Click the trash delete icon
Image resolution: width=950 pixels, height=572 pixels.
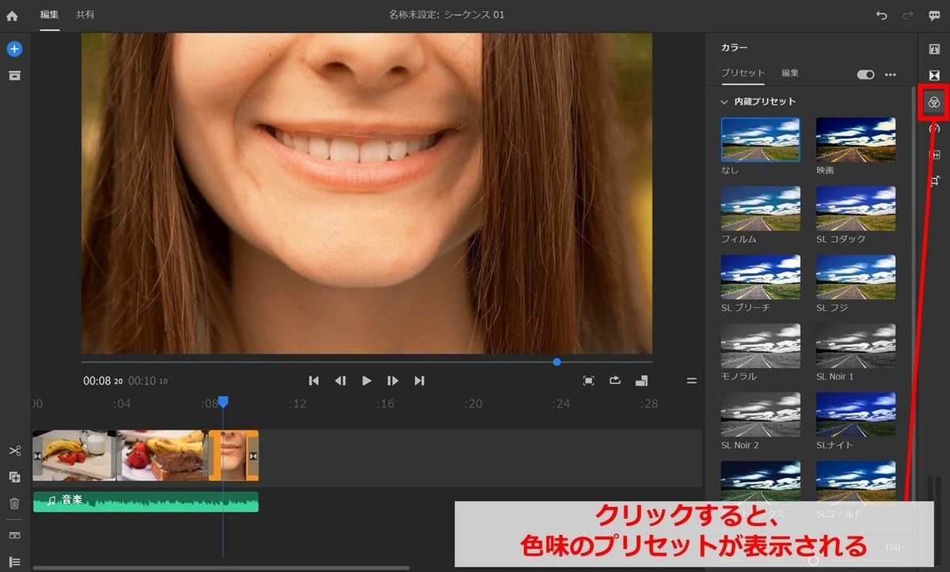(x=14, y=503)
